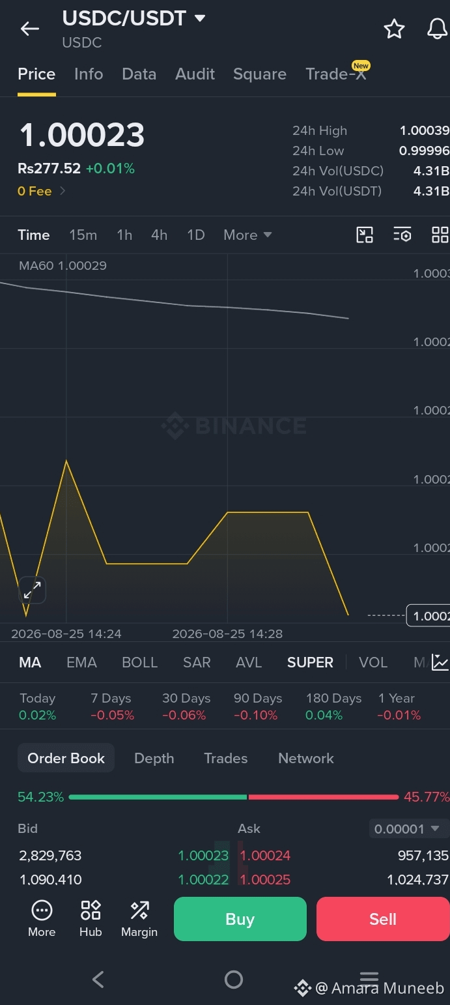Select Today 0.02% performance
Image resolution: width=450 pixels, height=1005 pixels.
click(38, 706)
